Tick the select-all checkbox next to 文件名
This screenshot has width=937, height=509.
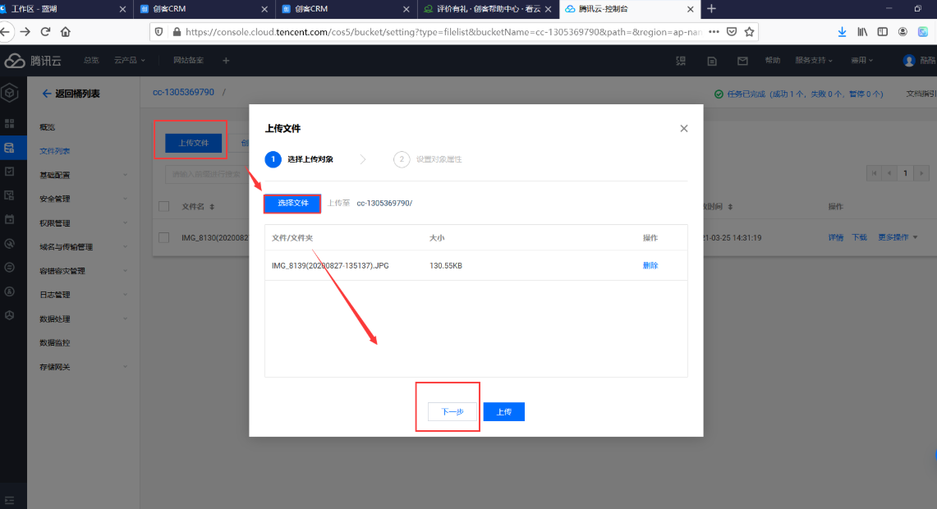pos(164,207)
